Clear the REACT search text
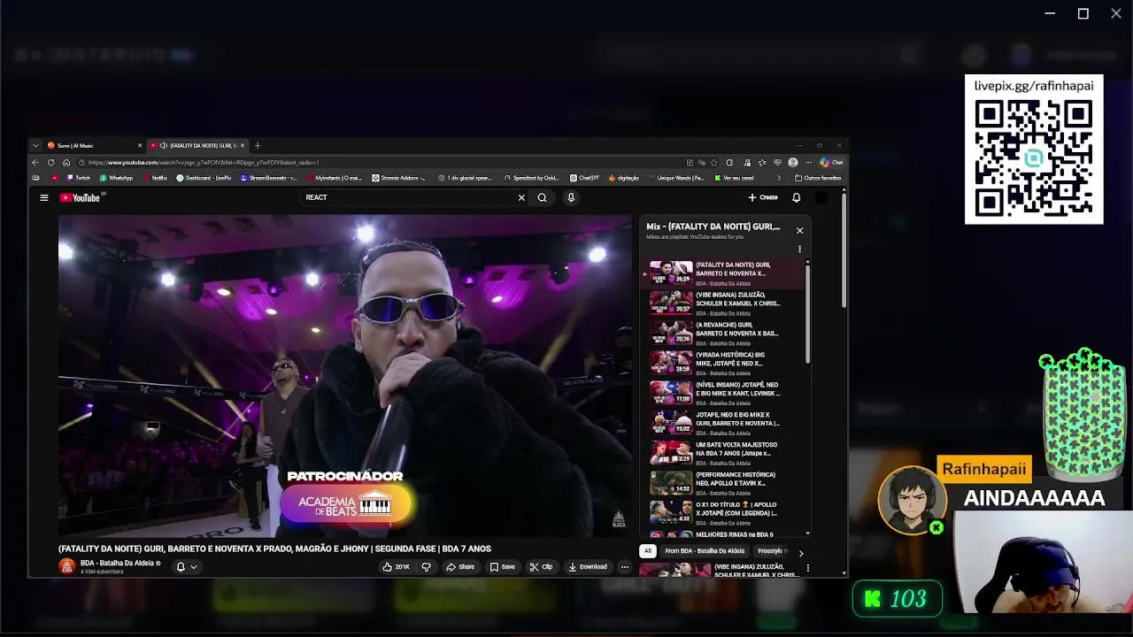The width and height of the screenshot is (1133, 637). click(521, 197)
